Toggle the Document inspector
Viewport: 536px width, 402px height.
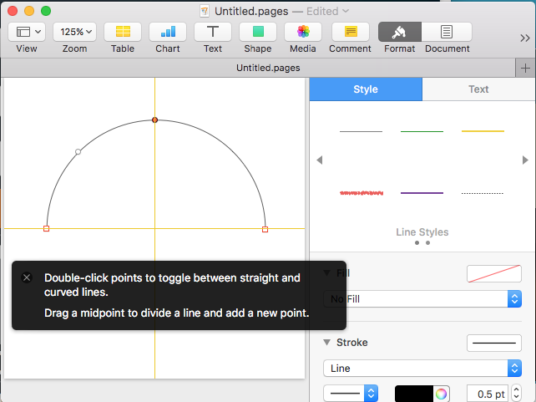[x=447, y=32]
